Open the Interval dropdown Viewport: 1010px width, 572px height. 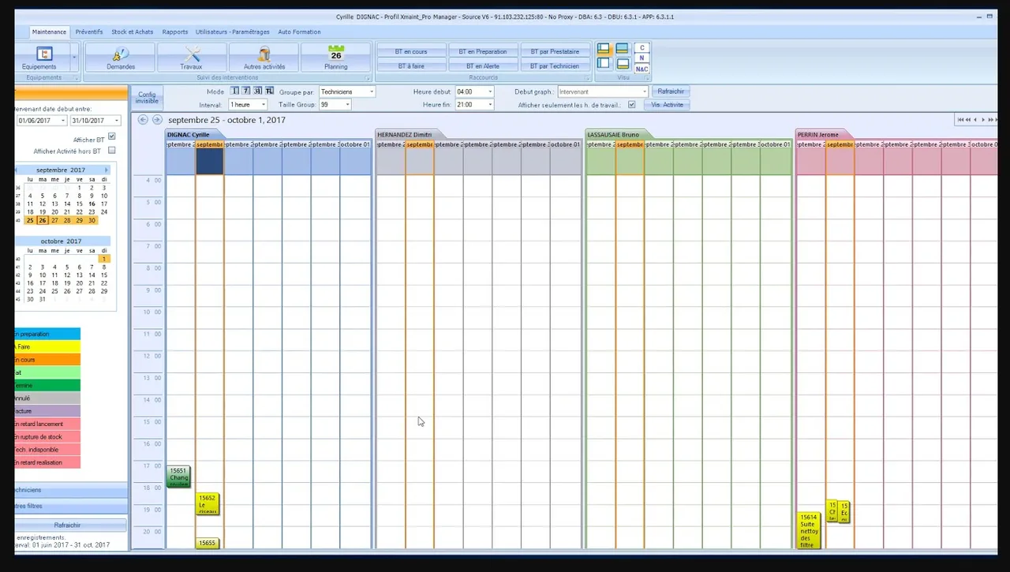click(x=264, y=104)
